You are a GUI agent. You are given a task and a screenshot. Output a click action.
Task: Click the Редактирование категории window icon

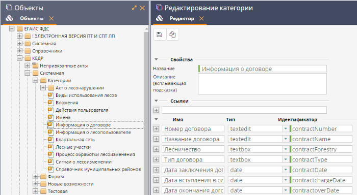point(159,8)
